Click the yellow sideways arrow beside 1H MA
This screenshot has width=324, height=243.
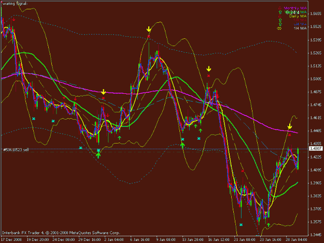pyautogui.click(x=279, y=28)
